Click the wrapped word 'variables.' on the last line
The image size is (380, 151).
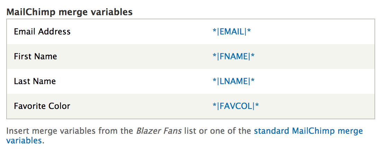click(25, 141)
